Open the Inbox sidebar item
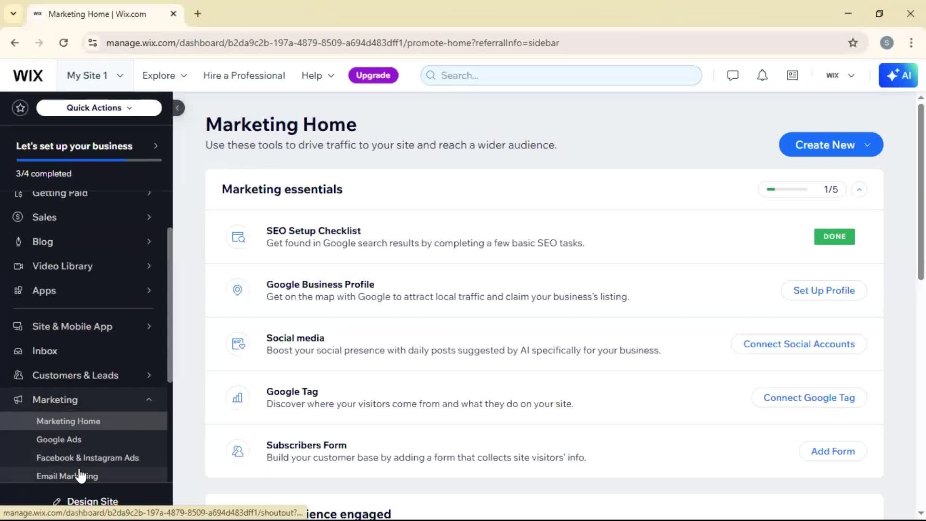The image size is (926, 521). (83, 351)
